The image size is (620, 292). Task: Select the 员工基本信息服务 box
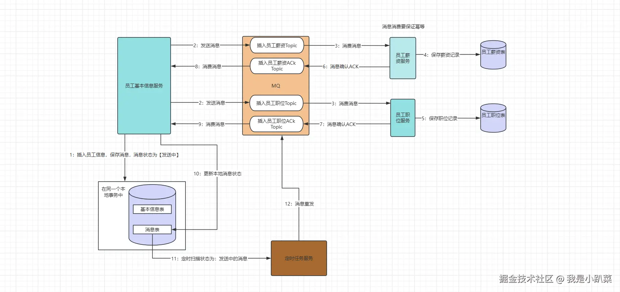(x=144, y=86)
